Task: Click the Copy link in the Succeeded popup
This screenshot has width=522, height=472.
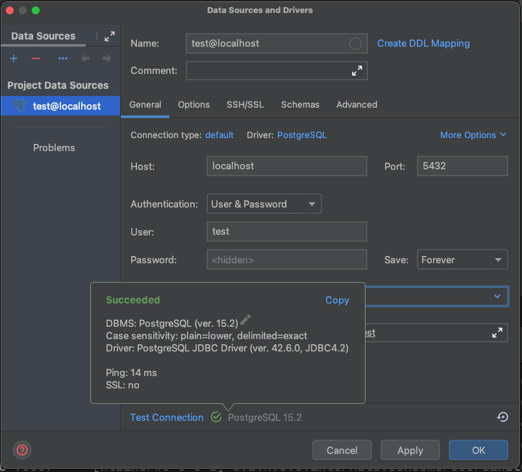Action: [x=337, y=300]
